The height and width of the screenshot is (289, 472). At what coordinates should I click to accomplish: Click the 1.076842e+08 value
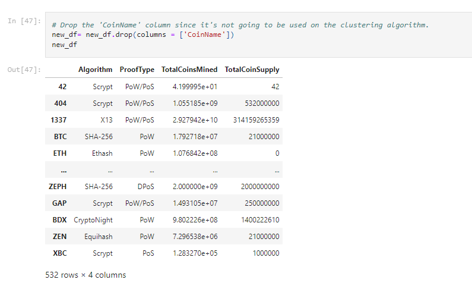point(195,153)
